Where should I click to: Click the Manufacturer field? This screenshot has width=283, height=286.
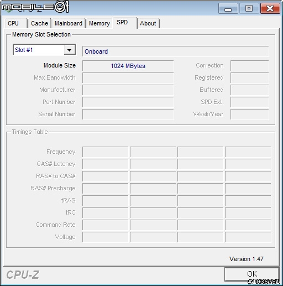pyautogui.click(x=128, y=90)
